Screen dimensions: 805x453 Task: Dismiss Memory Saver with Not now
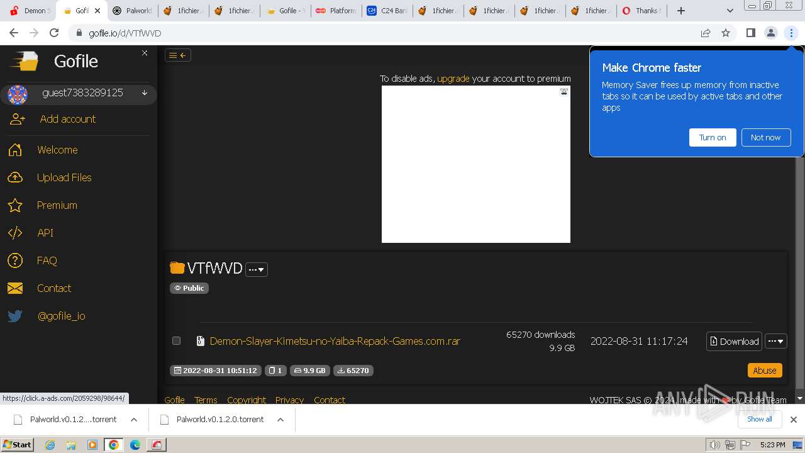[765, 138]
